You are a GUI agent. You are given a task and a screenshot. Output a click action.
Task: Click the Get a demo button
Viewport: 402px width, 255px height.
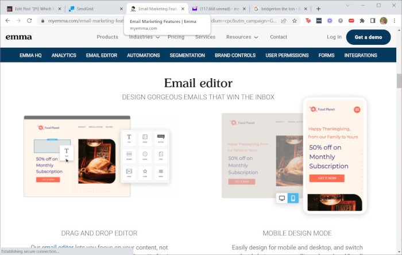pyautogui.click(x=368, y=37)
